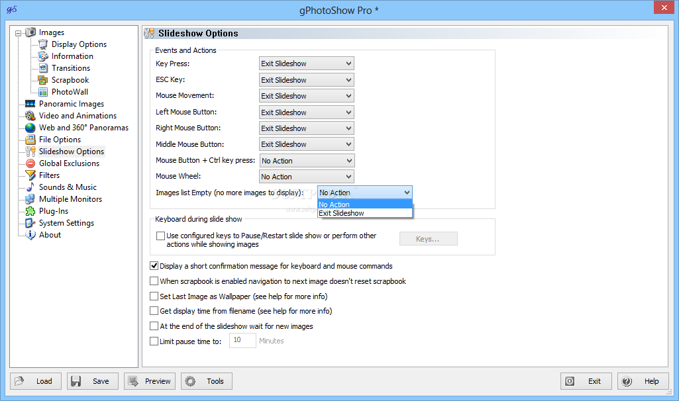Click the Help button
Image resolution: width=679 pixels, height=401 pixels.
(643, 381)
